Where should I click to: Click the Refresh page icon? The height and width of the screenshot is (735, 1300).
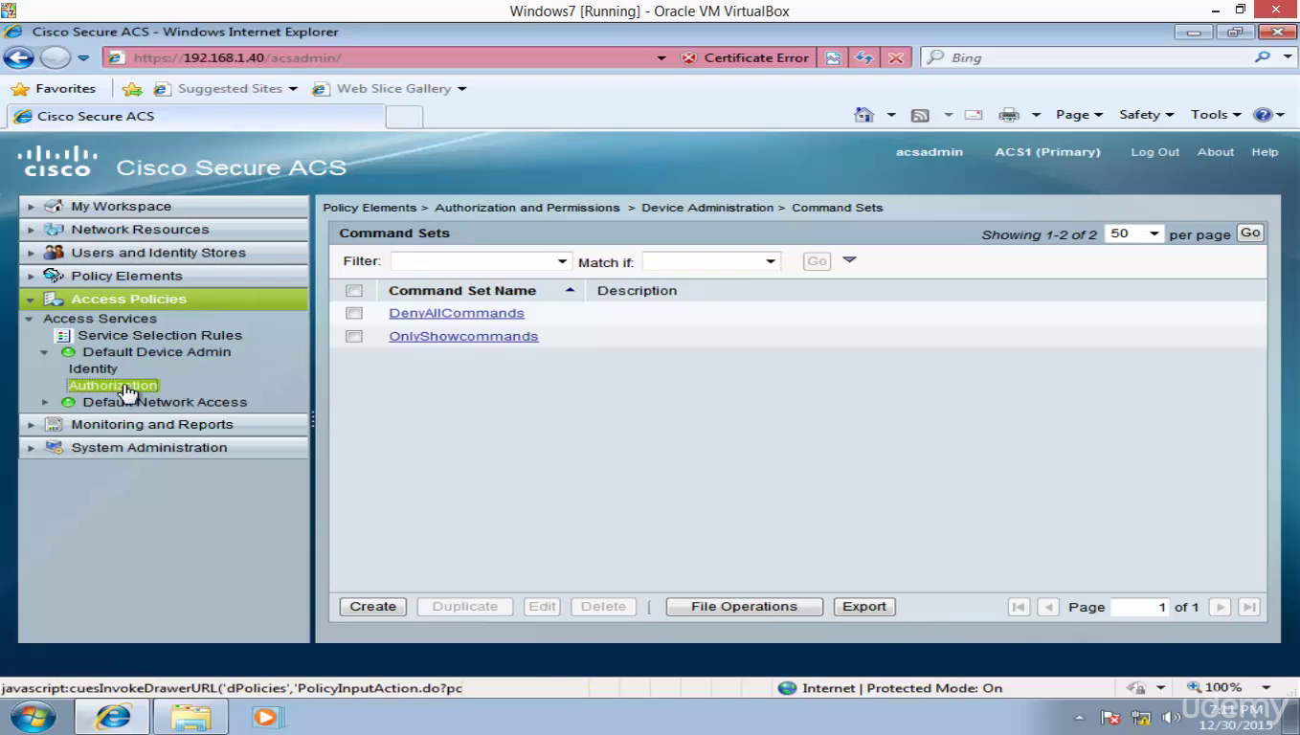coord(864,57)
